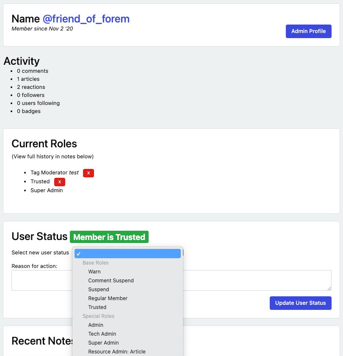Select the blank checked option in dropdown

click(x=127, y=254)
